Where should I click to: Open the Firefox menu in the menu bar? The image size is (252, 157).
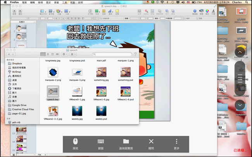[x=14, y=2]
